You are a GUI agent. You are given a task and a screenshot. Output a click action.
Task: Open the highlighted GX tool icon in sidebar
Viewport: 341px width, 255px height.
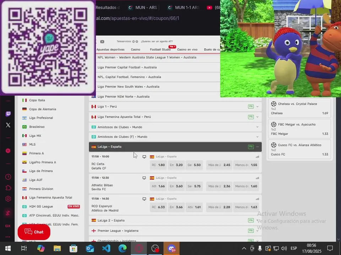click(8, 213)
